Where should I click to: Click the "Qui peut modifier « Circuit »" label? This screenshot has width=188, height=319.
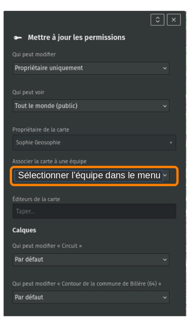click(x=47, y=246)
